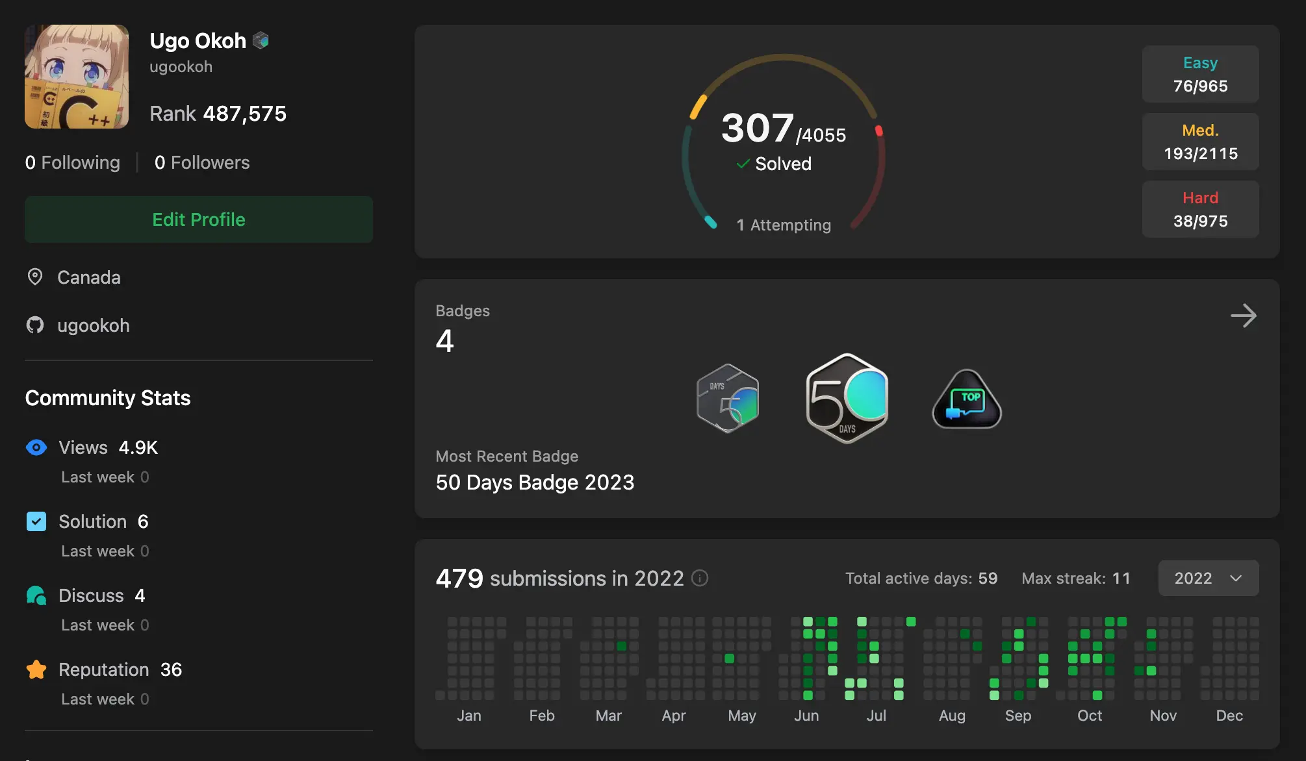Select the TOP discussion badge

coord(967,399)
